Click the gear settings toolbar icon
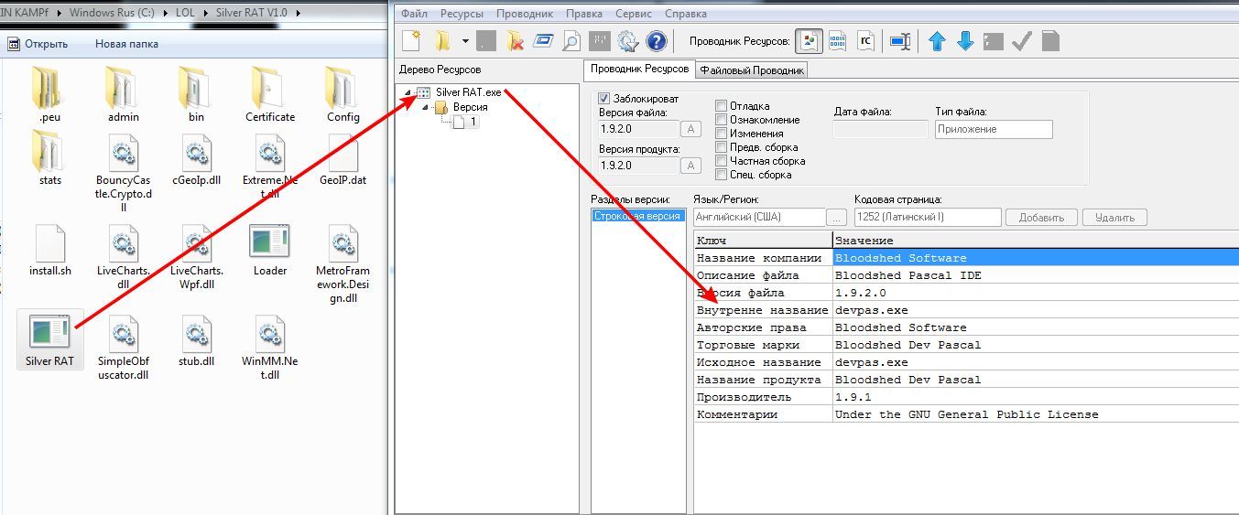 click(627, 41)
